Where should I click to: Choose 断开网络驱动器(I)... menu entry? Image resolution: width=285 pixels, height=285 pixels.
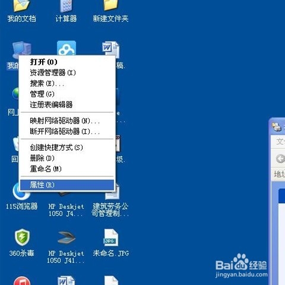point(67,131)
